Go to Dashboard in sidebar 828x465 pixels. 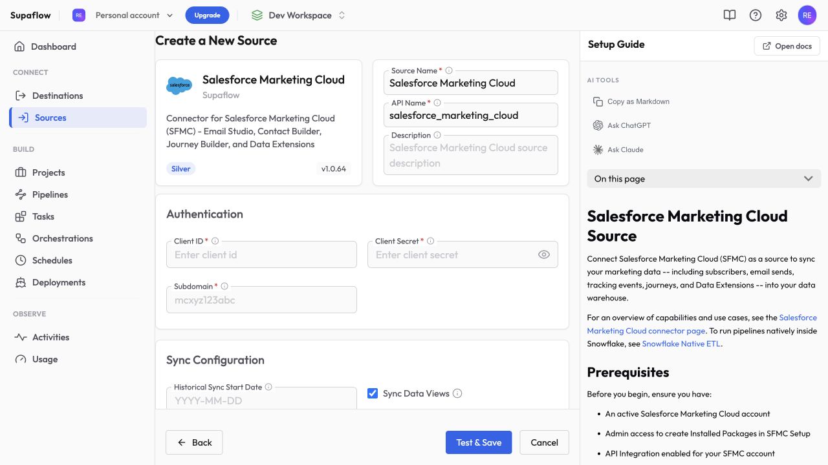[78, 46]
